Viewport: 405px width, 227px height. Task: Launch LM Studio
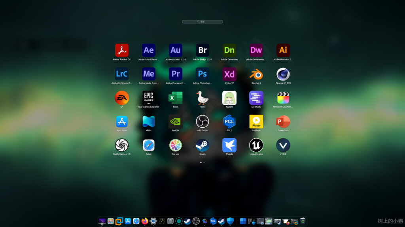click(x=256, y=98)
